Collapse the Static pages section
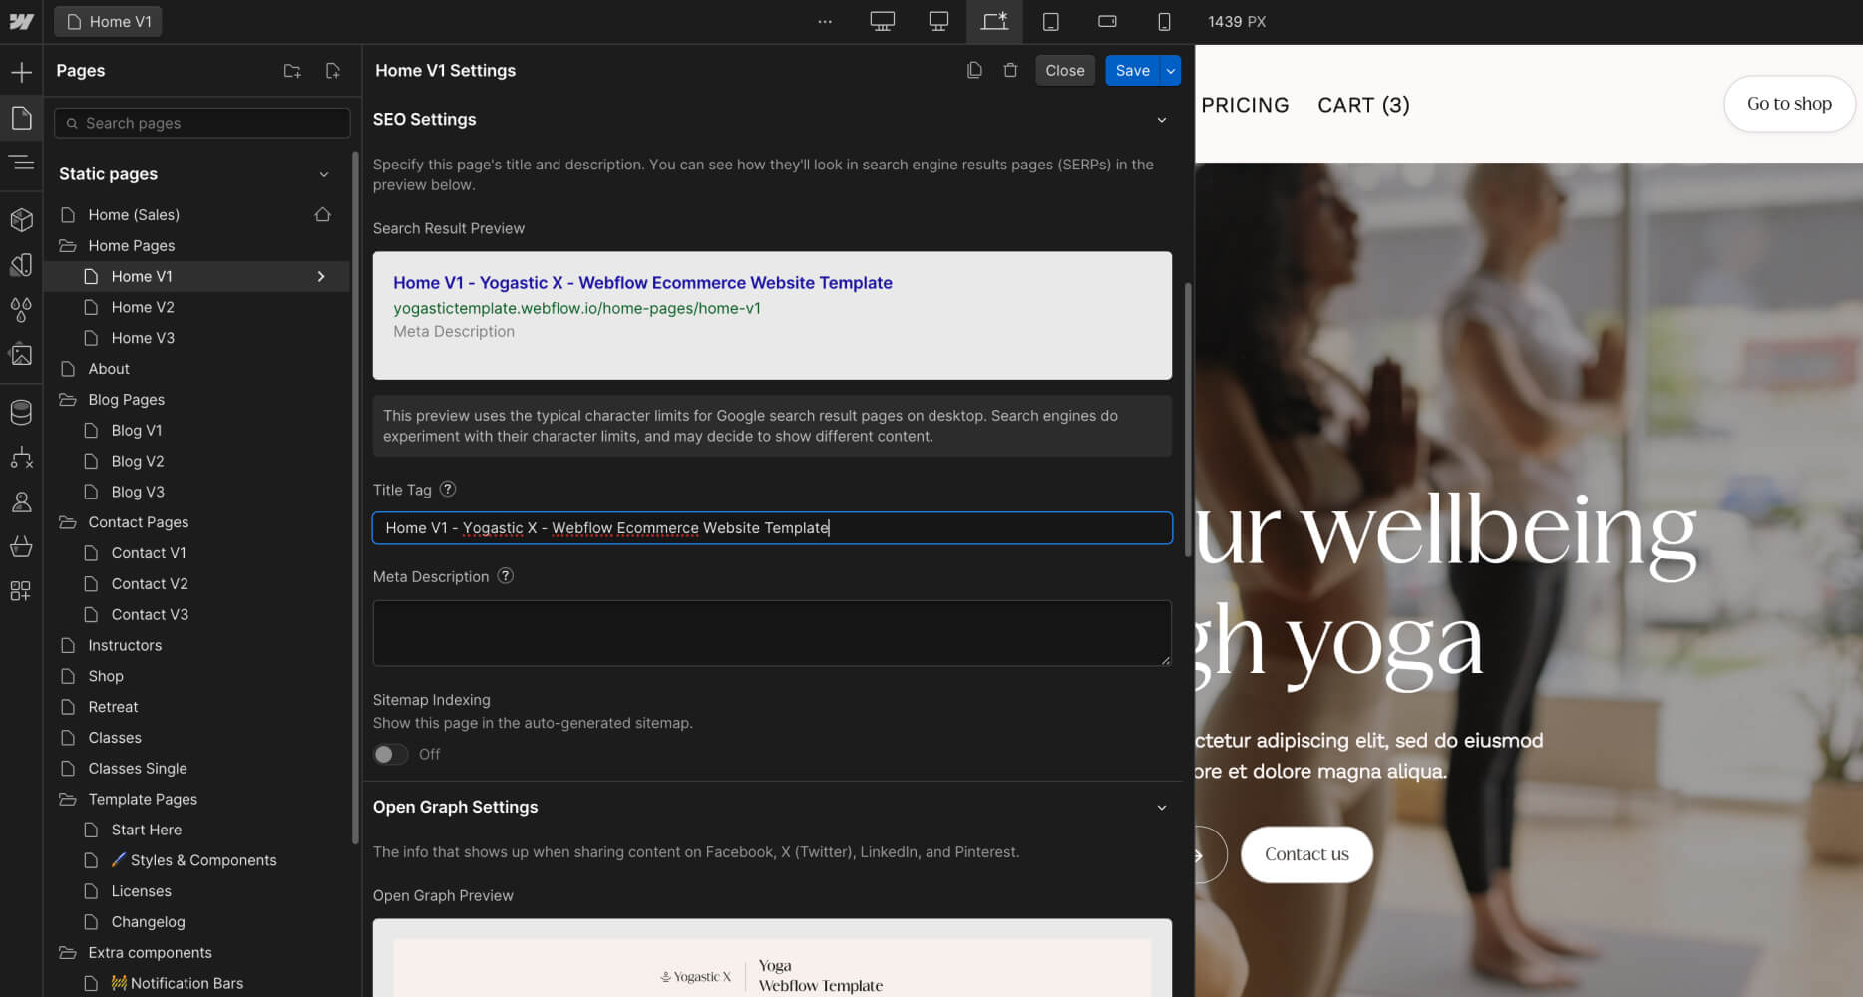The width and height of the screenshot is (1863, 997). click(x=324, y=173)
